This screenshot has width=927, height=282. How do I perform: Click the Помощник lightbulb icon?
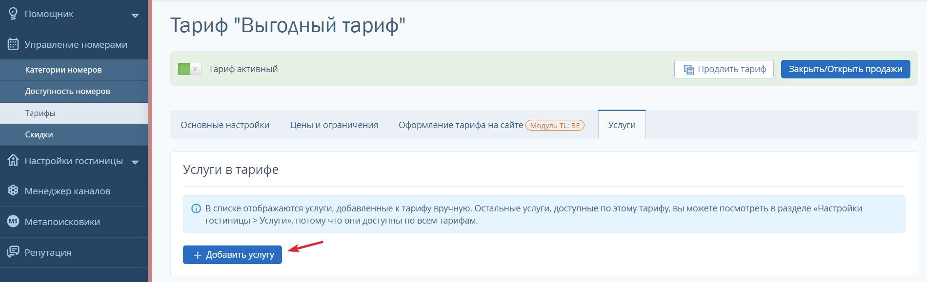pos(13,14)
